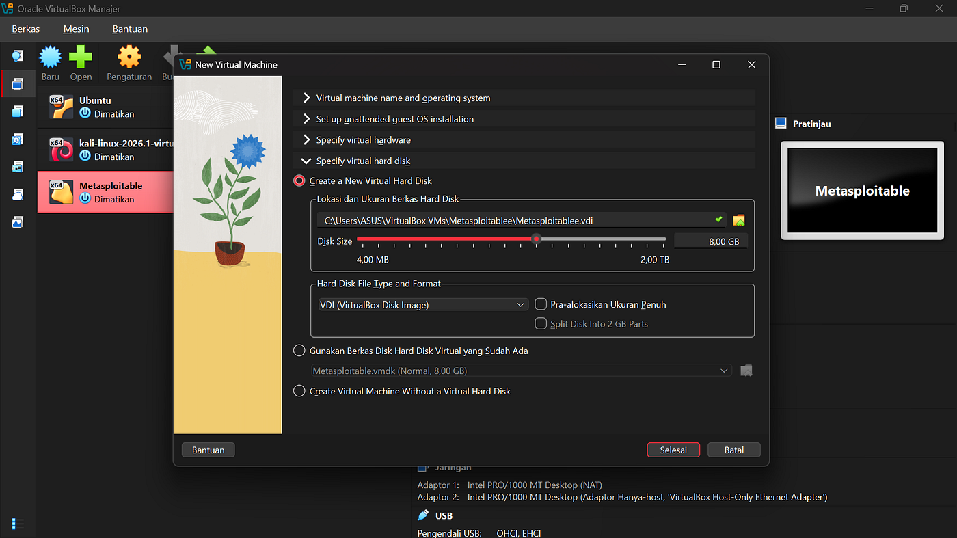Select the Machines tool in the left sidebar
Viewport: 957px width, 538px height.
pyautogui.click(x=18, y=84)
